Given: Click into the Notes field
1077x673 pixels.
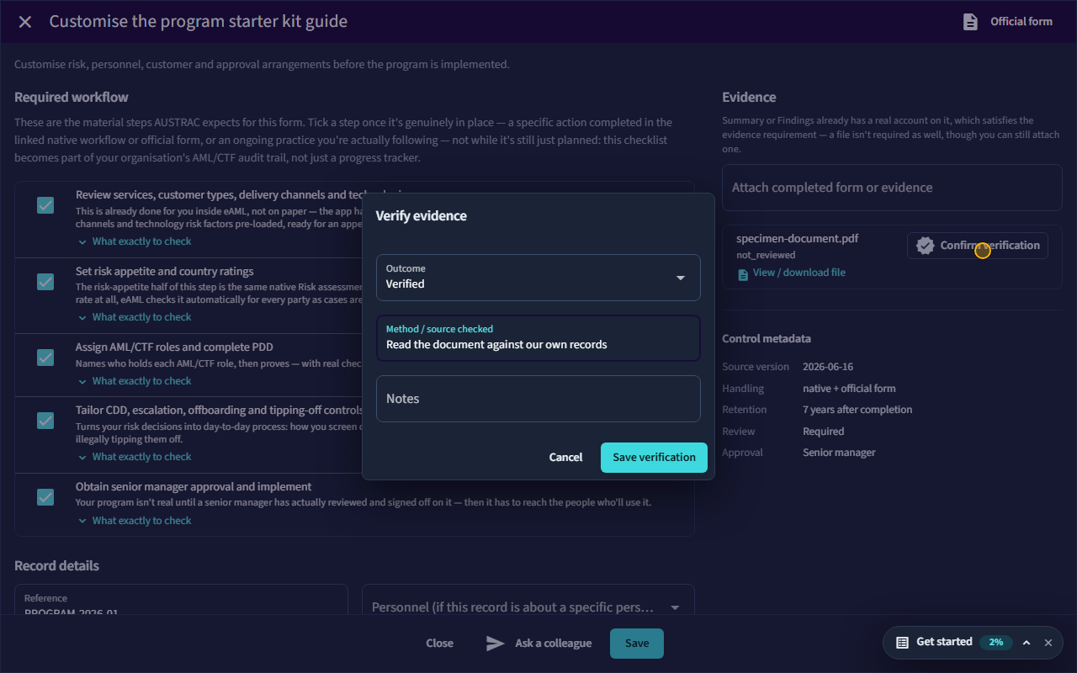Looking at the screenshot, I should point(538,399).
